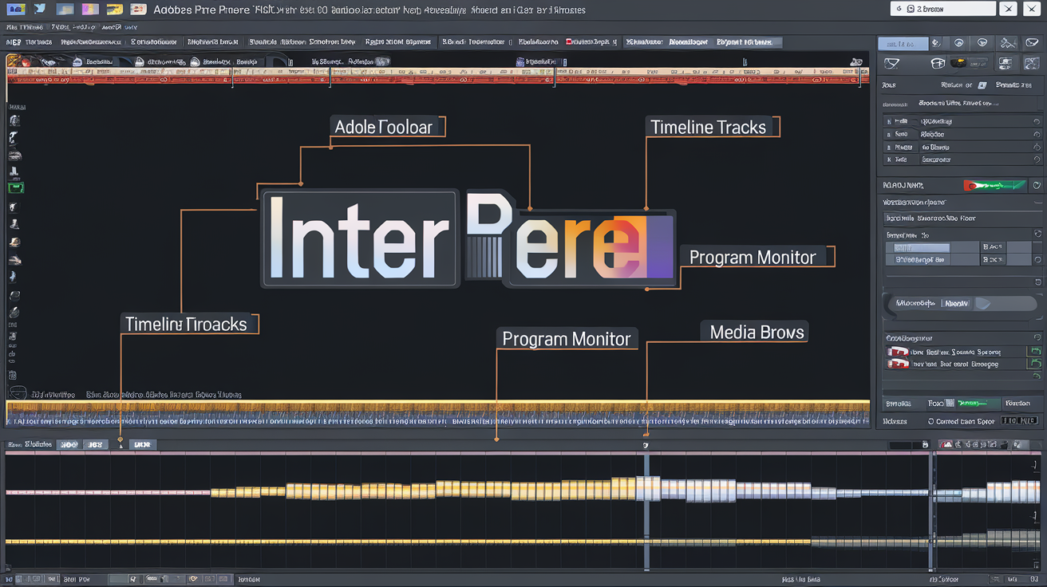Select the green highlighted tool in the left tool strip
Image resolution: width=1047 pixels, height=587 pixels.
click(15, 187)
